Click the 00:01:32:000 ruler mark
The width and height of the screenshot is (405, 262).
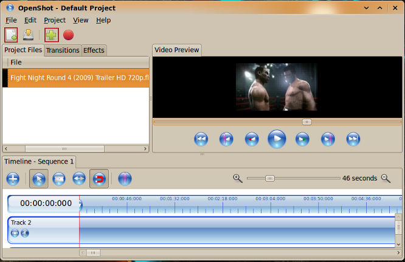175,199
